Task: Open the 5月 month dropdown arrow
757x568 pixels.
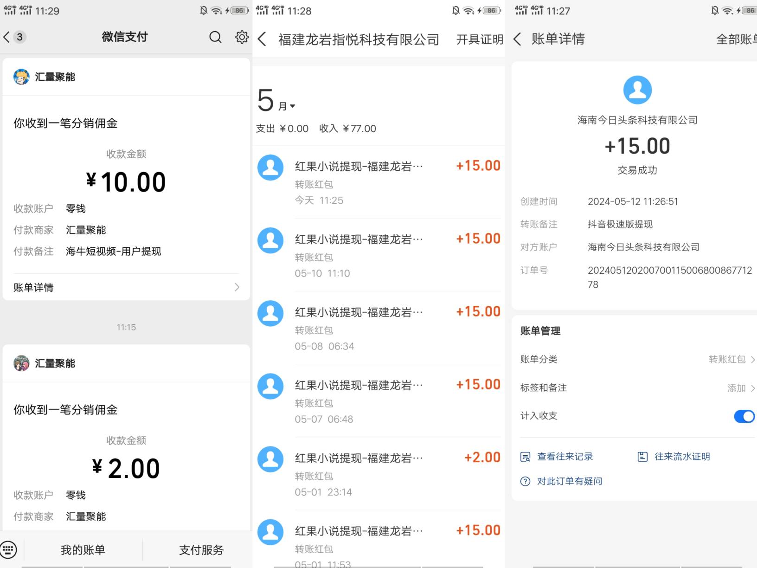Action: 292,106
